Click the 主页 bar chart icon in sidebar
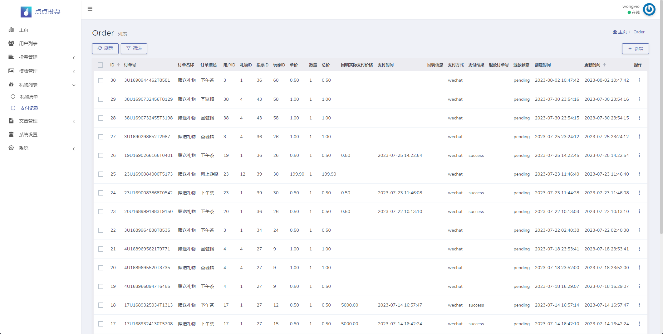663x334 pixels. [x=11, y=30]
